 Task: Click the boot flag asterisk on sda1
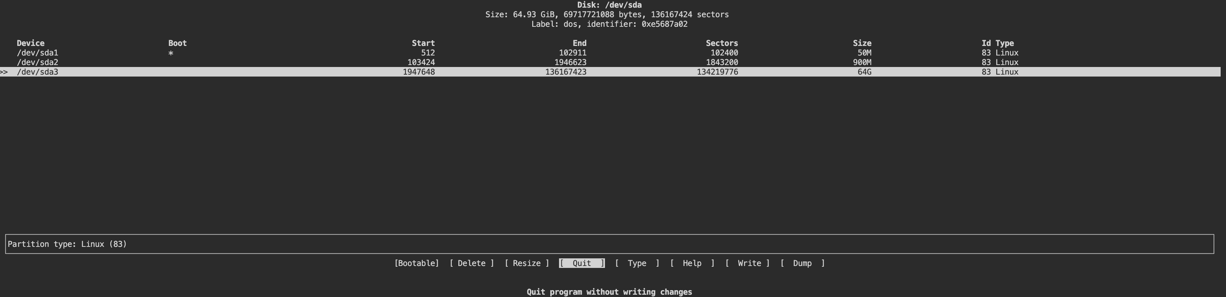(x=171, y=53)
